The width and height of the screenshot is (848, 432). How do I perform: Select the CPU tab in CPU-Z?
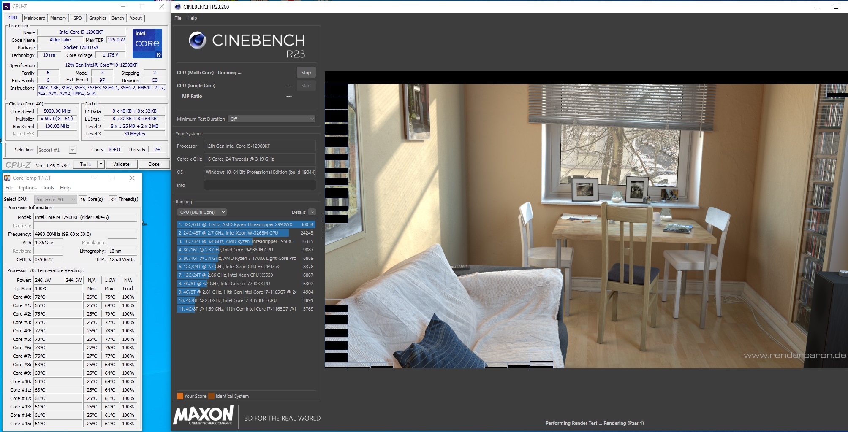point(13,18)
